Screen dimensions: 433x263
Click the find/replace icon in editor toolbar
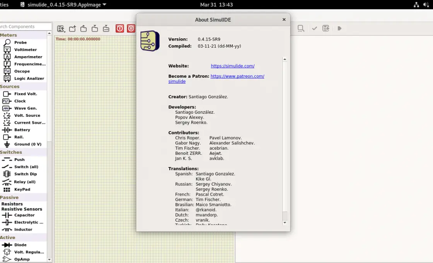tap(301, 29)
